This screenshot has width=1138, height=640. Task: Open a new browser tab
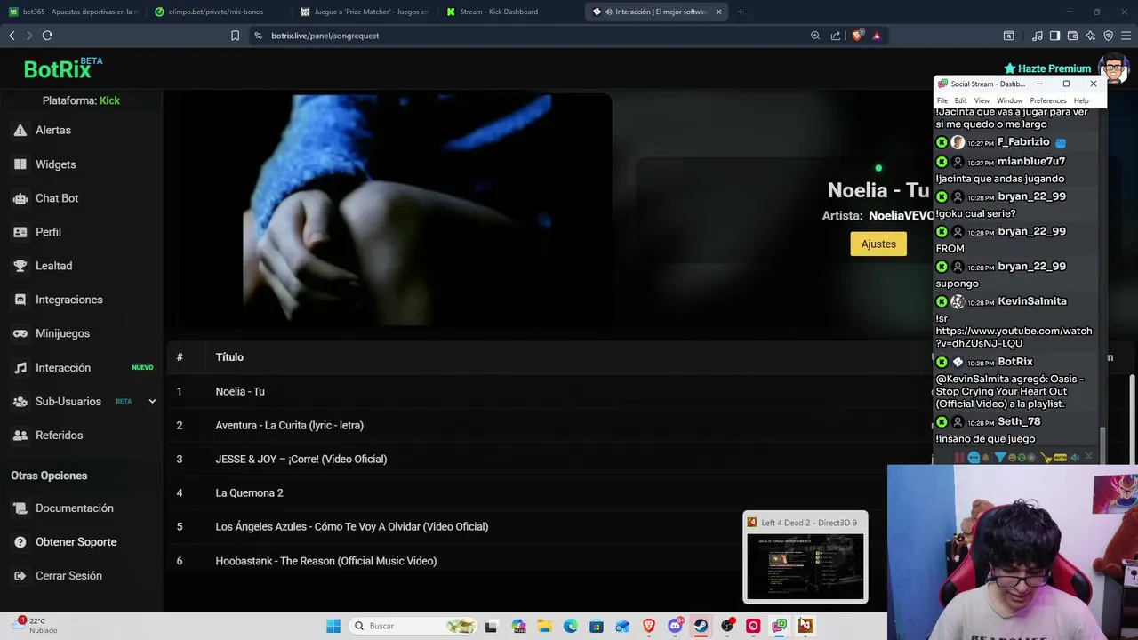(x=741, y=12)
